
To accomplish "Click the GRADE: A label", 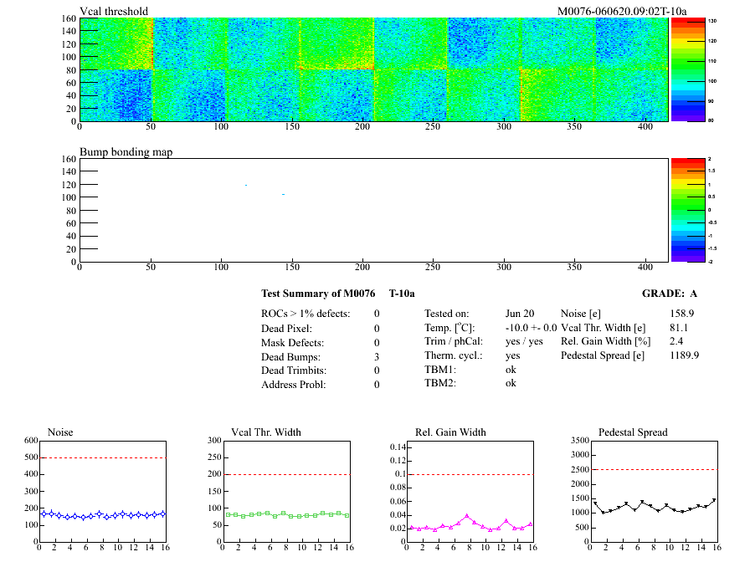I will pos(670,294).
